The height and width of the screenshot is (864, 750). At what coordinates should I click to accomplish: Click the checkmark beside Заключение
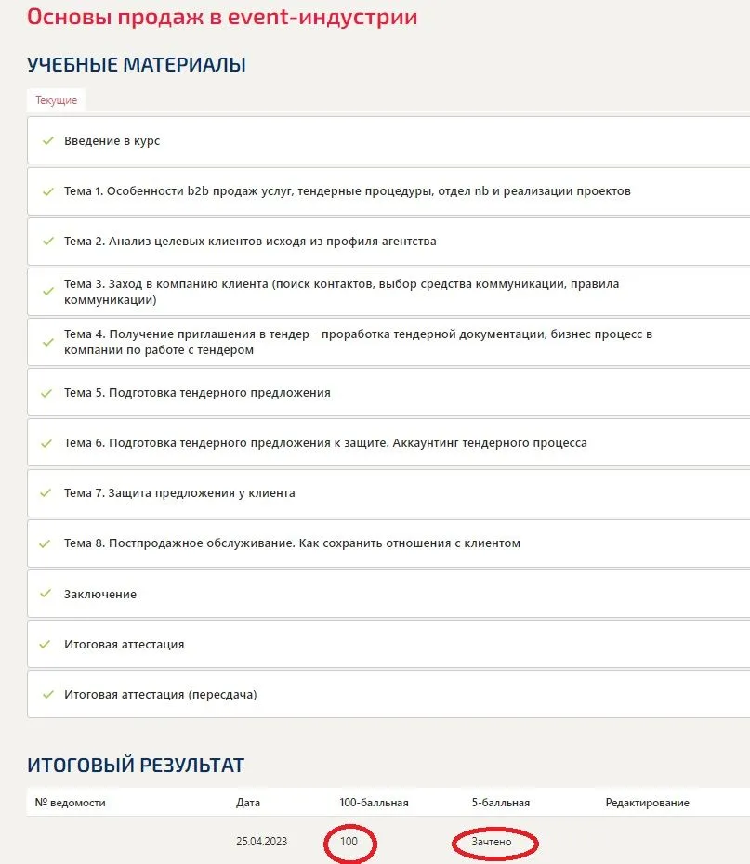point(46,594)
